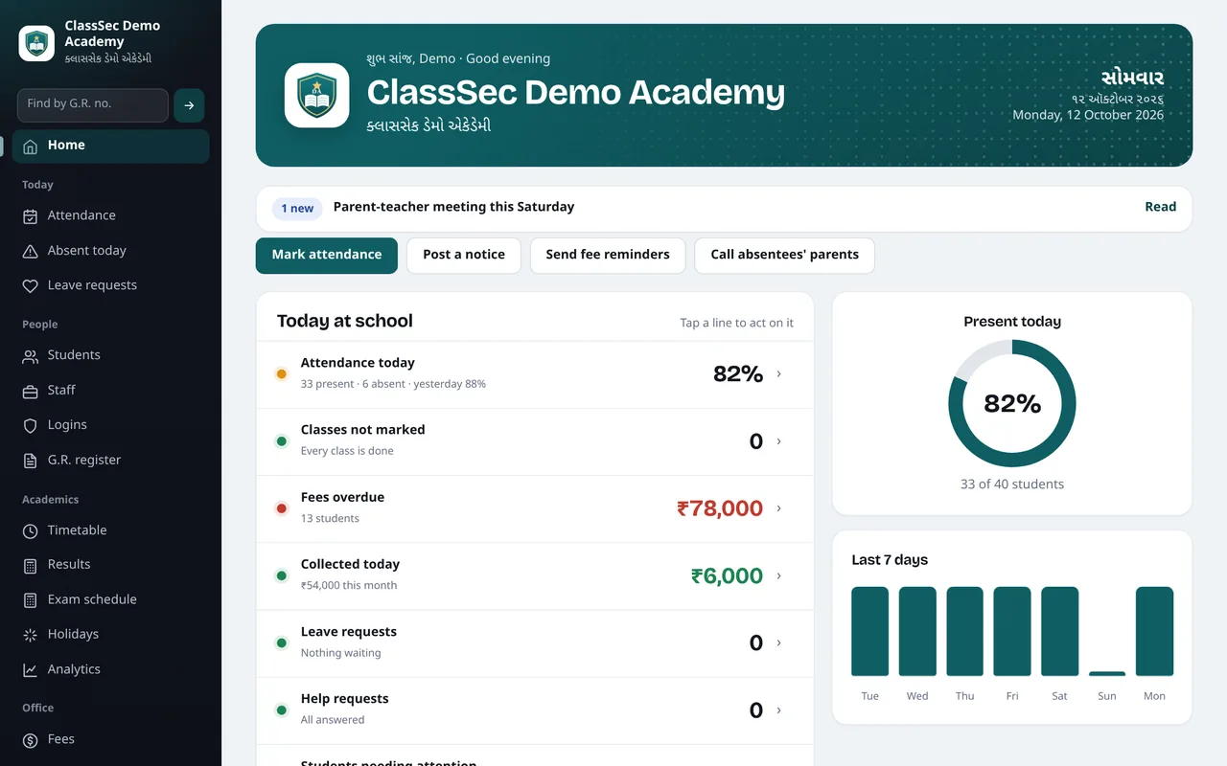This screenshot has width=1227, height=766.
Task: Click red status dot for Fees overdue
Action: click(282, 508)
